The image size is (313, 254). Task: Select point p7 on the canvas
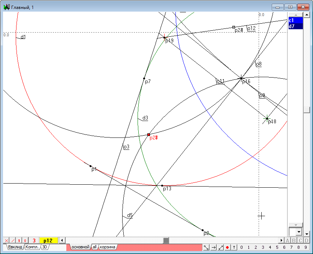[x=144, y=78]
